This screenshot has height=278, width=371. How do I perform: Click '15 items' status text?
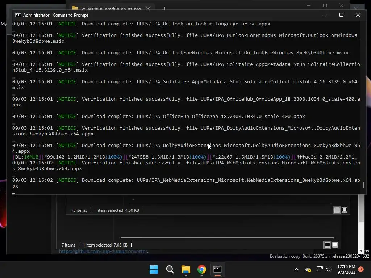click(x=79, y=210)
